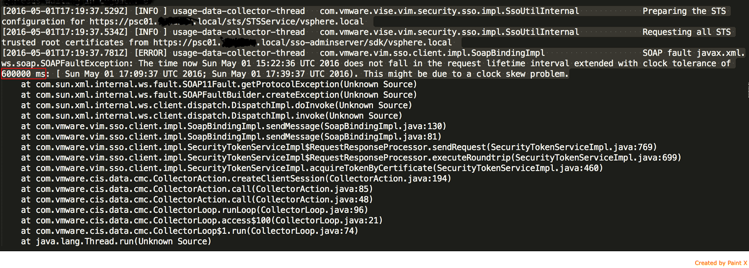
Task: Click the SecurityTokenServiceImpl.java:769 stack line
Action: (338, 147)
